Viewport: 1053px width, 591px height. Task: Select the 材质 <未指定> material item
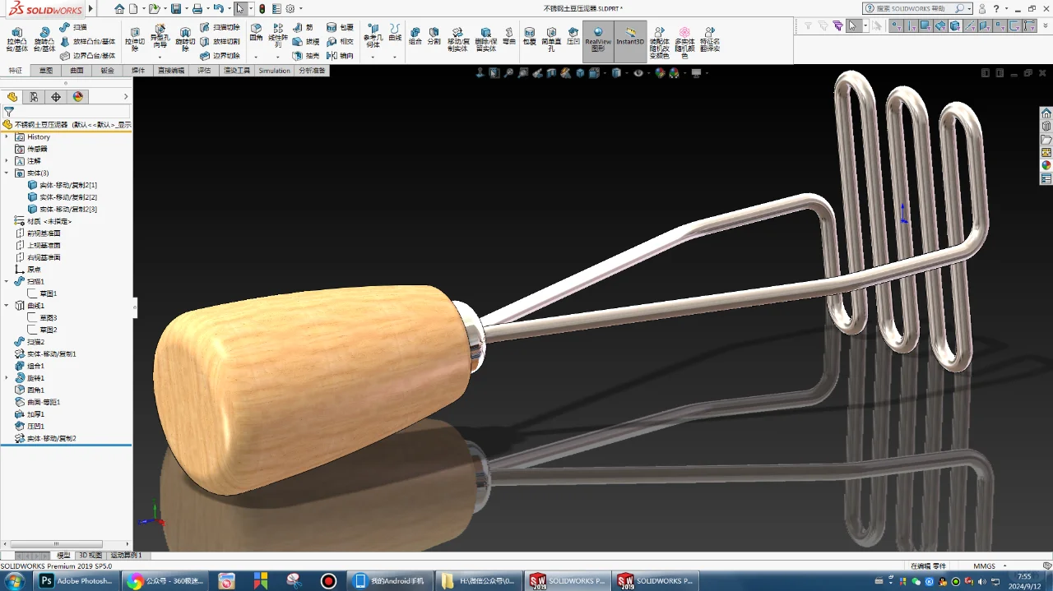44,221
